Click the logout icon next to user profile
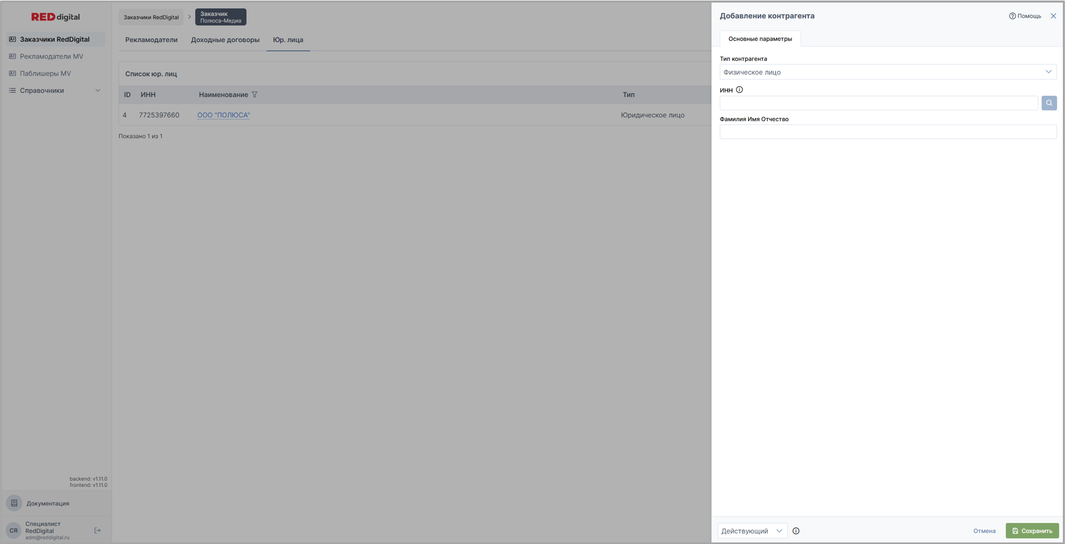 pyautogui.click(x=97, y=531)
